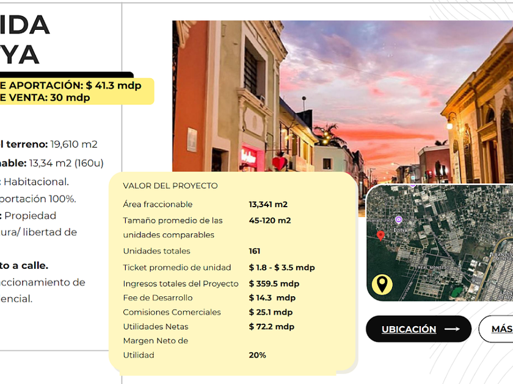This screenshot has width=513, height=384.
Task: Open the satellite map thumbnail
Action: (x=439, y=243)
